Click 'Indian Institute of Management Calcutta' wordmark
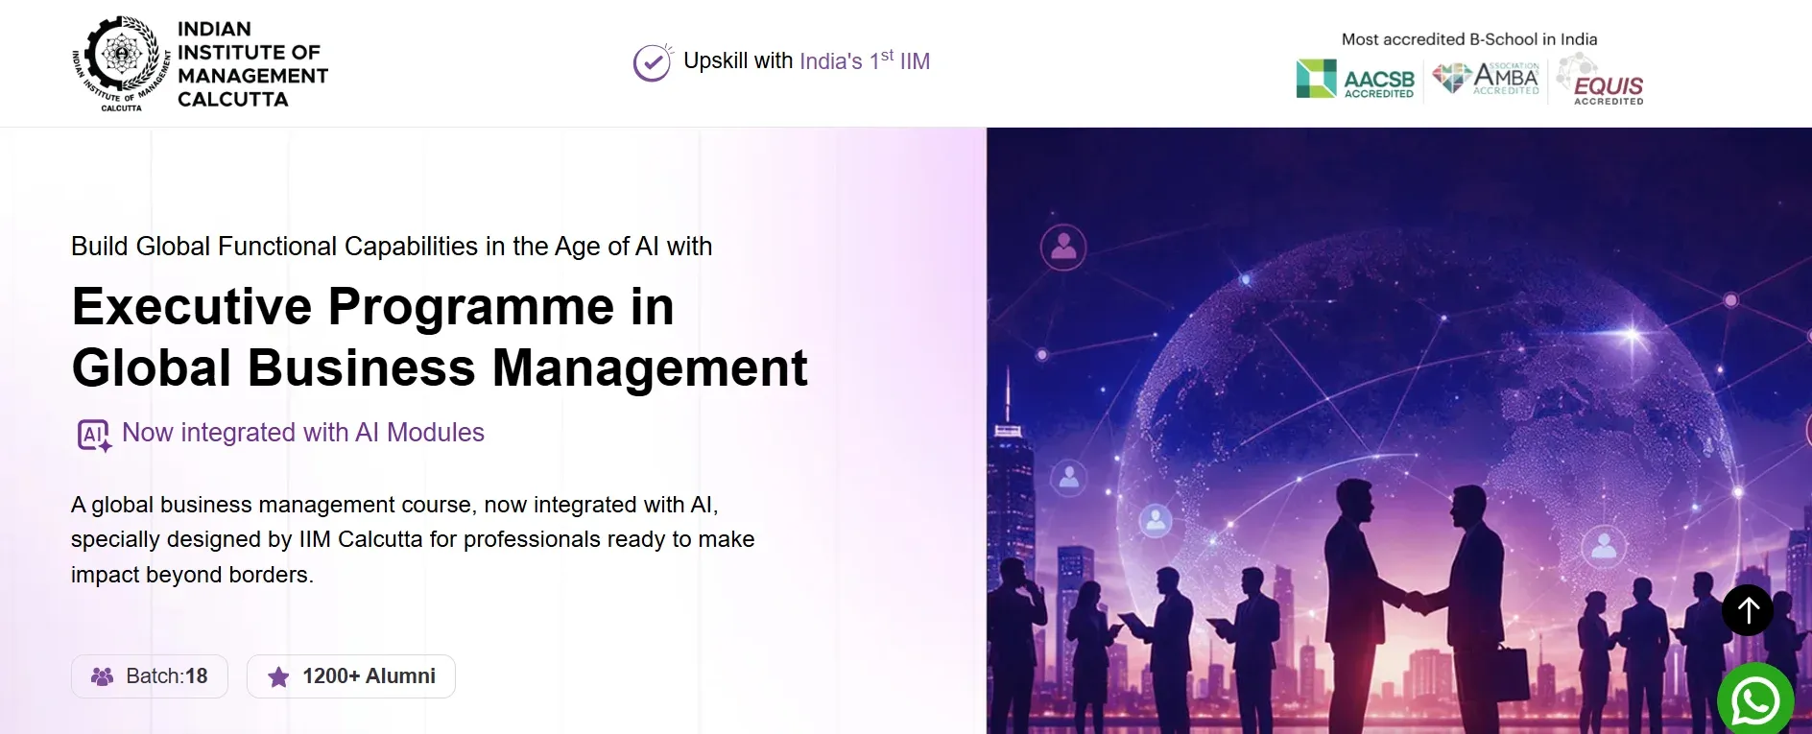1812x734 pixels. tap(252, 64)
